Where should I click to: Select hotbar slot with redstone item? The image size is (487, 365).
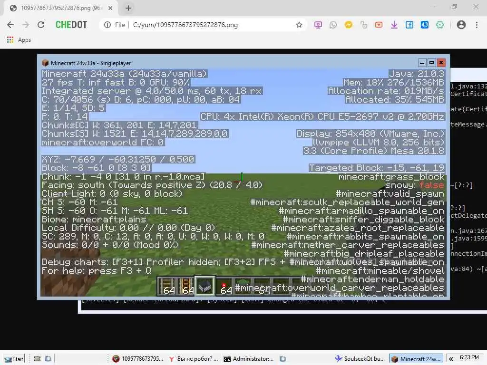(224, 285)
